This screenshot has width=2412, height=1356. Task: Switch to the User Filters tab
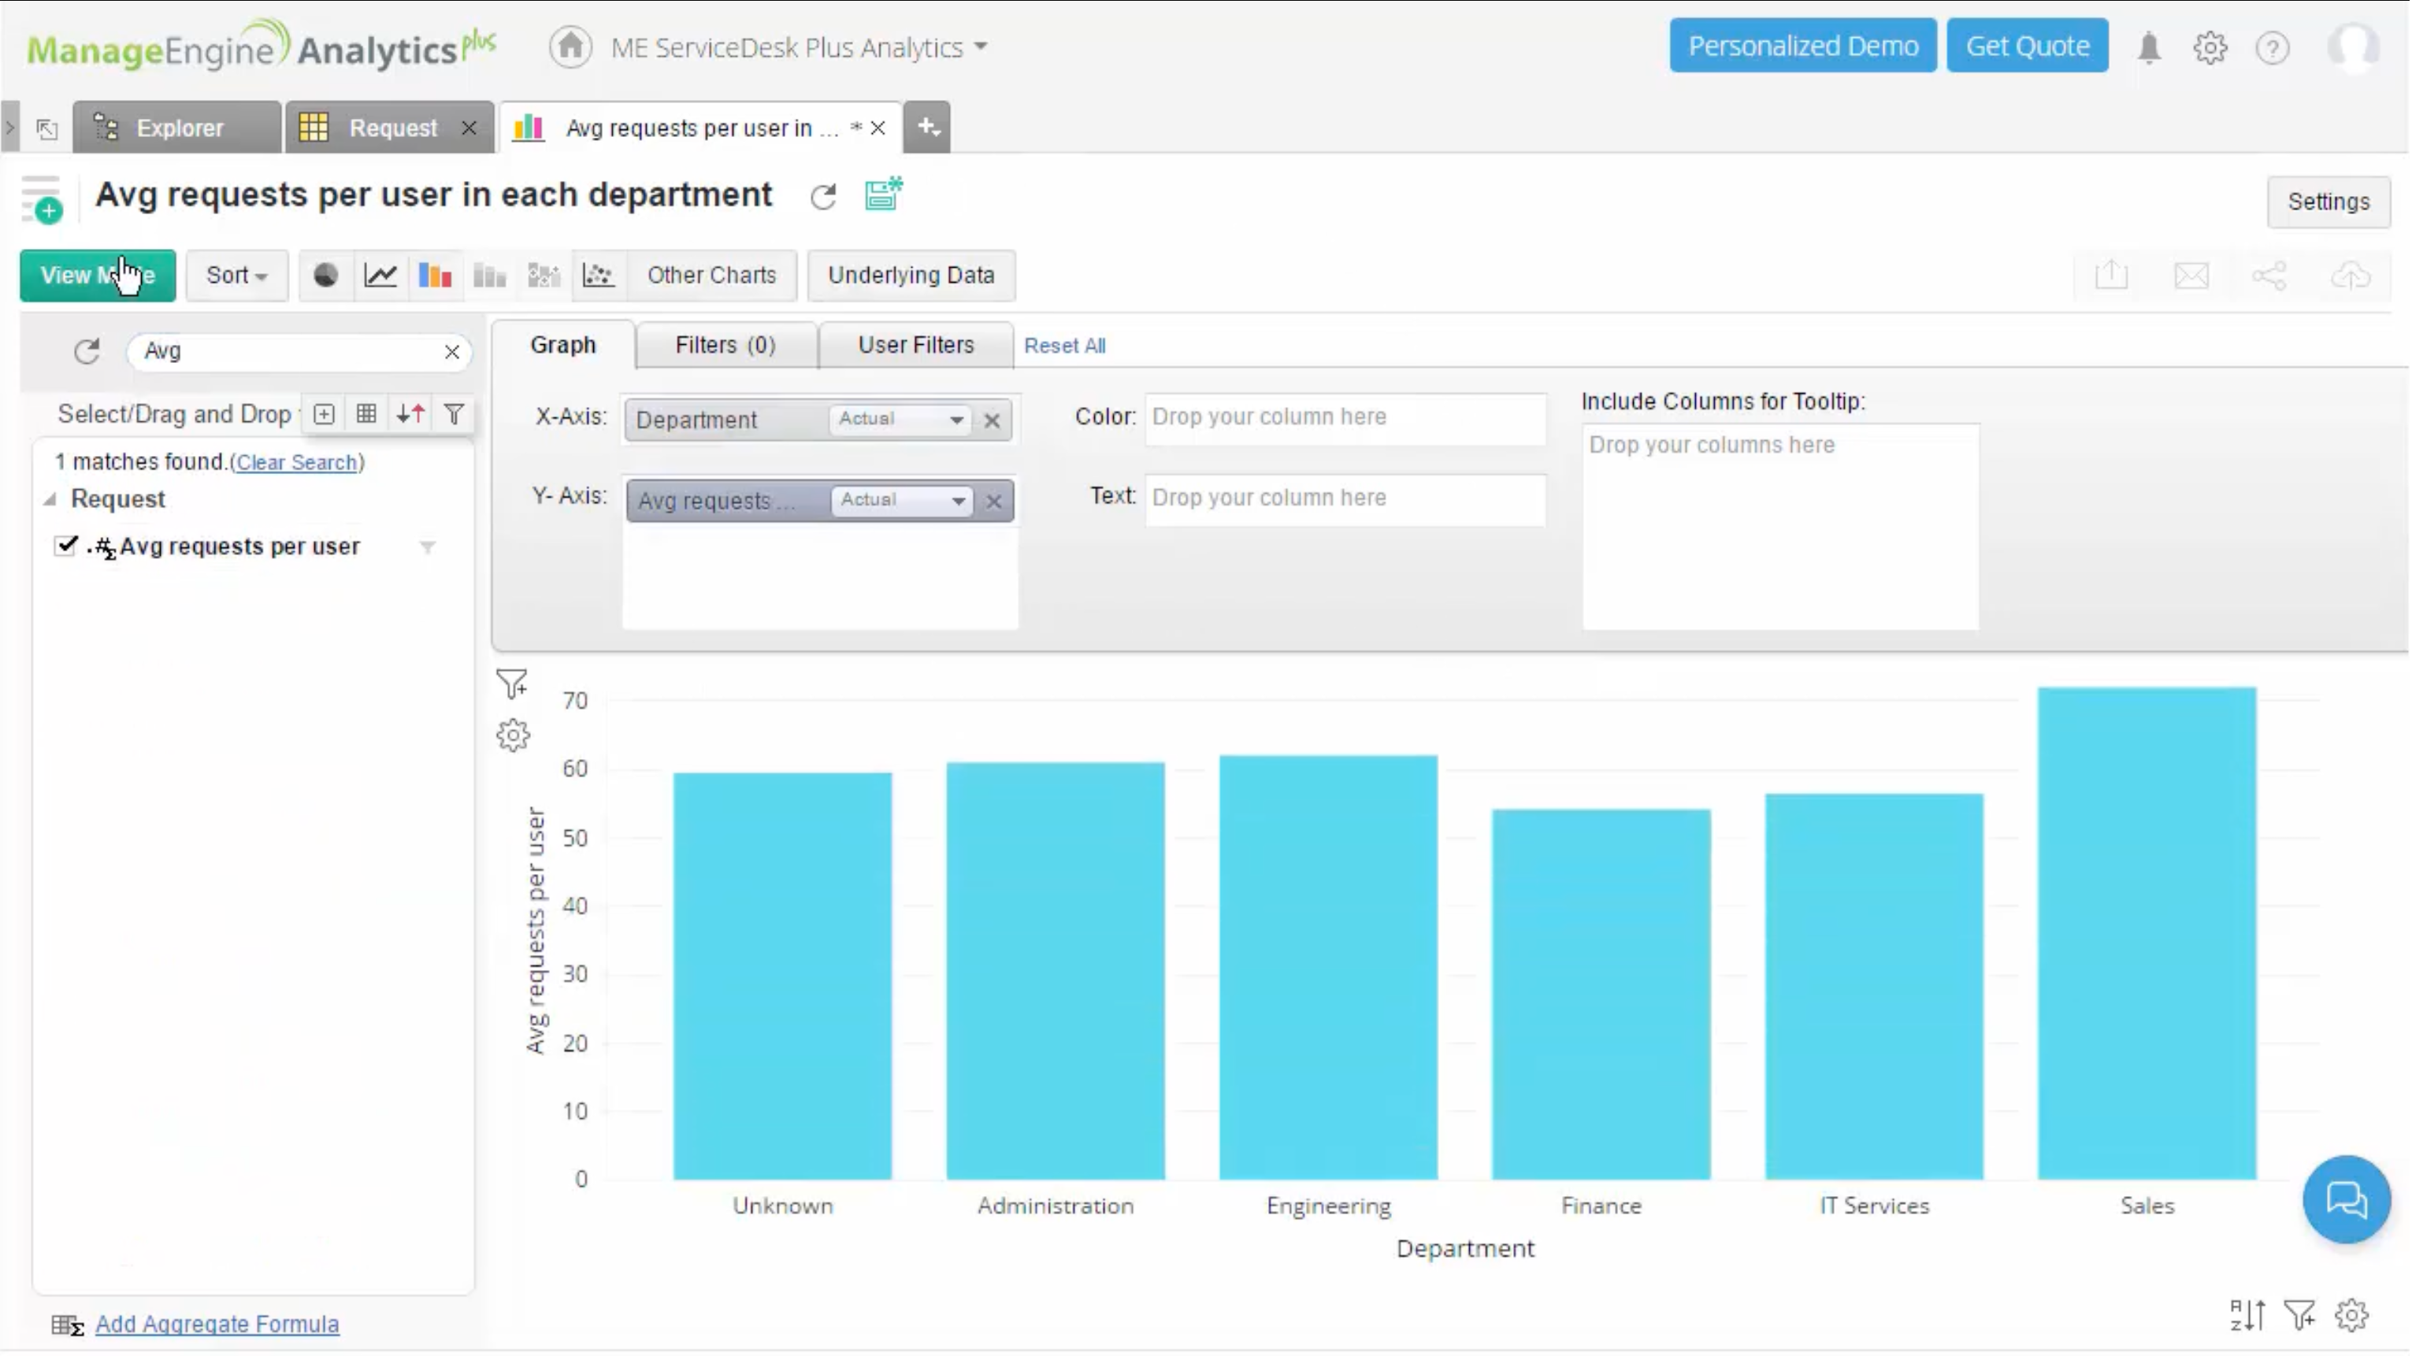tap(915, 346)
